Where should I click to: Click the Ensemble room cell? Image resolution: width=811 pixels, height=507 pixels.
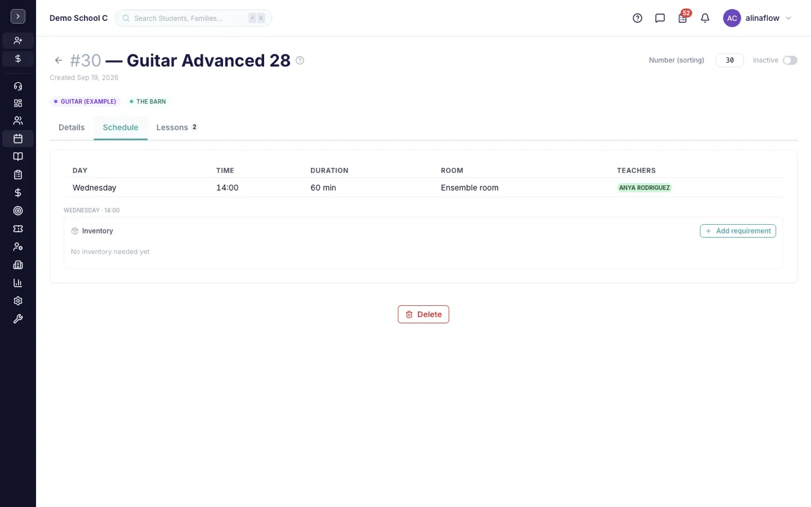click(469, 188)
